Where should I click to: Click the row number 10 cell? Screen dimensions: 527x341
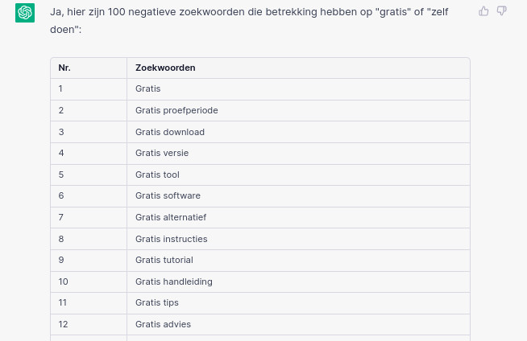coord(89,281)
